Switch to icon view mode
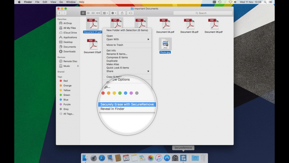Screen dimensions: 289x163 83,13
